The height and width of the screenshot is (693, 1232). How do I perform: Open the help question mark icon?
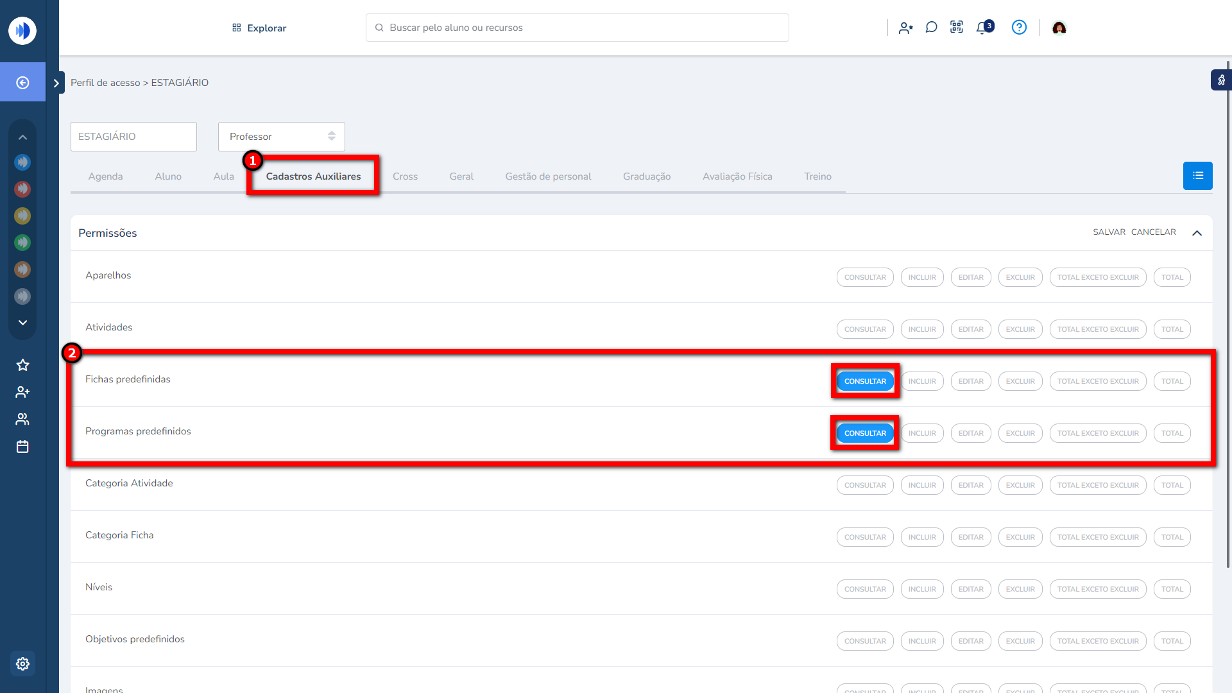(1019, 28)
